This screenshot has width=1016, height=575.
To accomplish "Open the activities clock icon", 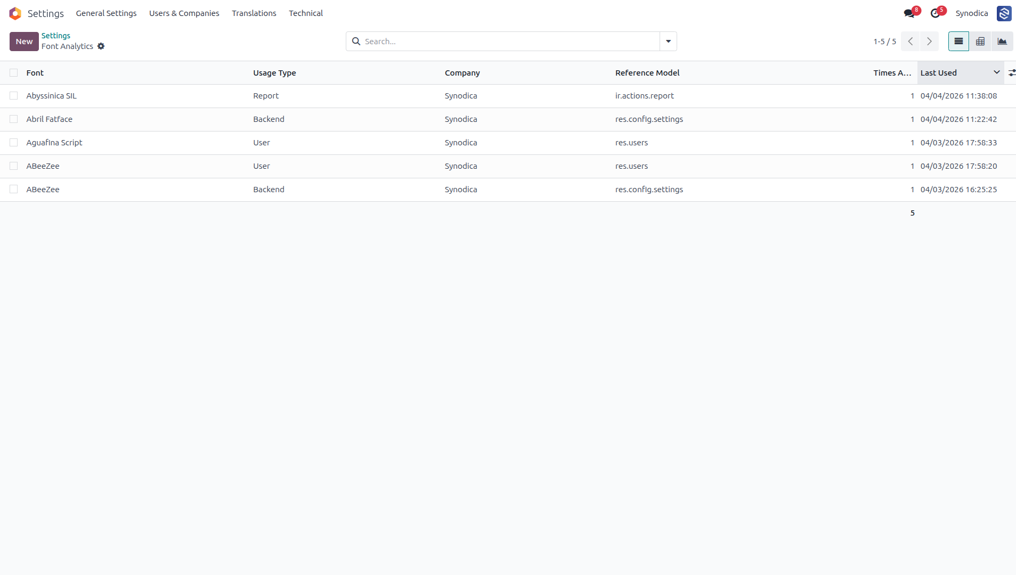I will pyautogui.click(x=935, y=13).
